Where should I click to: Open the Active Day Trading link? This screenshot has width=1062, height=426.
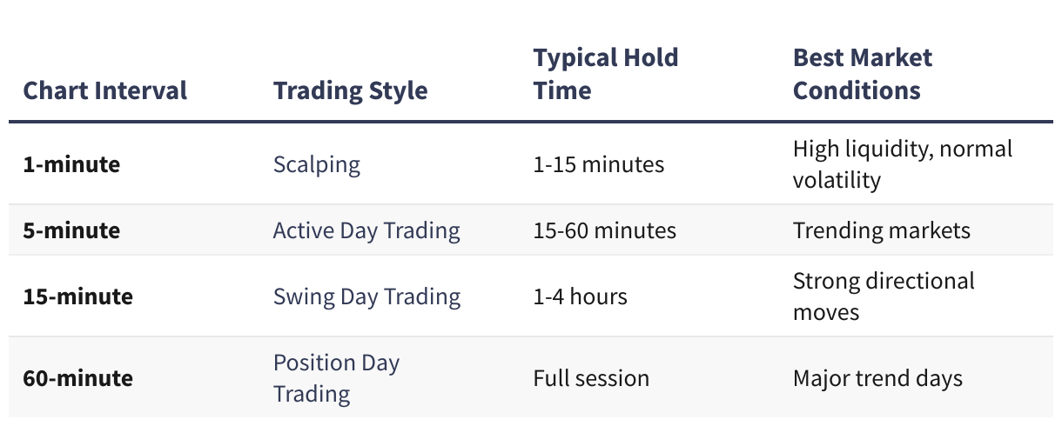(366, 230)
